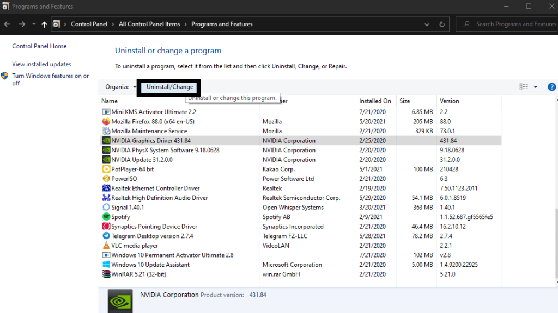Select the NVIDIA Update 31.2.0.0 icon
The image size is (558, 313).
(106, 160)
